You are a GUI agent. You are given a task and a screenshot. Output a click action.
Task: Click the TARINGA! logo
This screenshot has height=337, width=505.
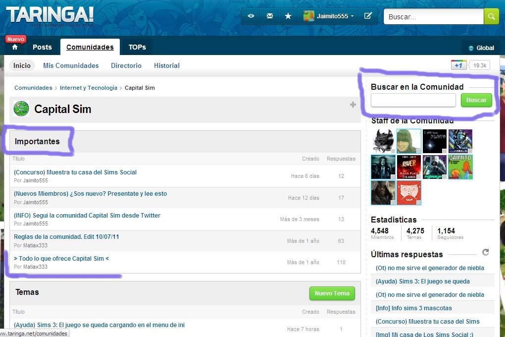tap(50, 15)
